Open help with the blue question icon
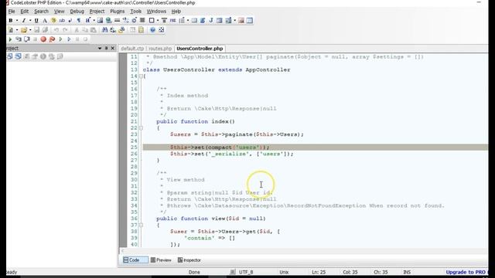Screen dimensions: 495x278 pyautogui.click(x=153, y=30)
